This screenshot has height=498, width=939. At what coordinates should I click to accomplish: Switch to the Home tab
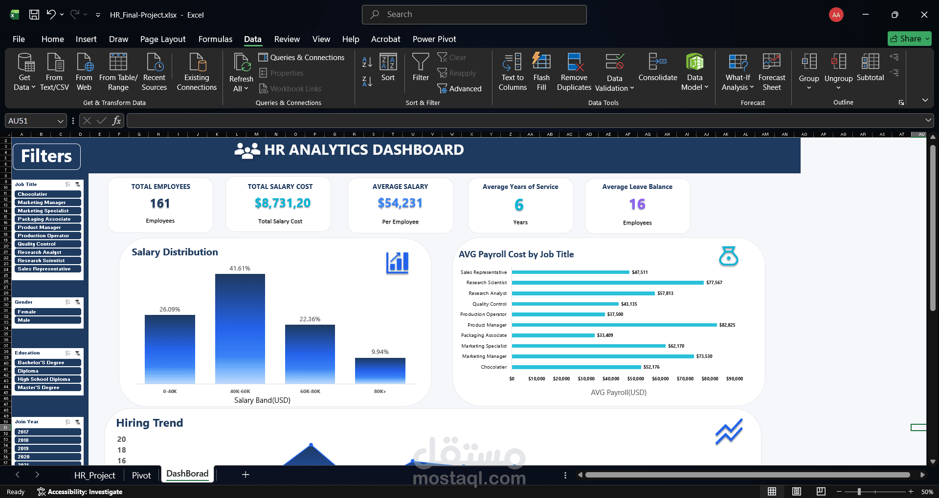(52, 39)
